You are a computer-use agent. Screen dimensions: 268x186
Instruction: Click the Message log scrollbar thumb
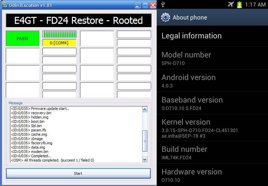145,141
